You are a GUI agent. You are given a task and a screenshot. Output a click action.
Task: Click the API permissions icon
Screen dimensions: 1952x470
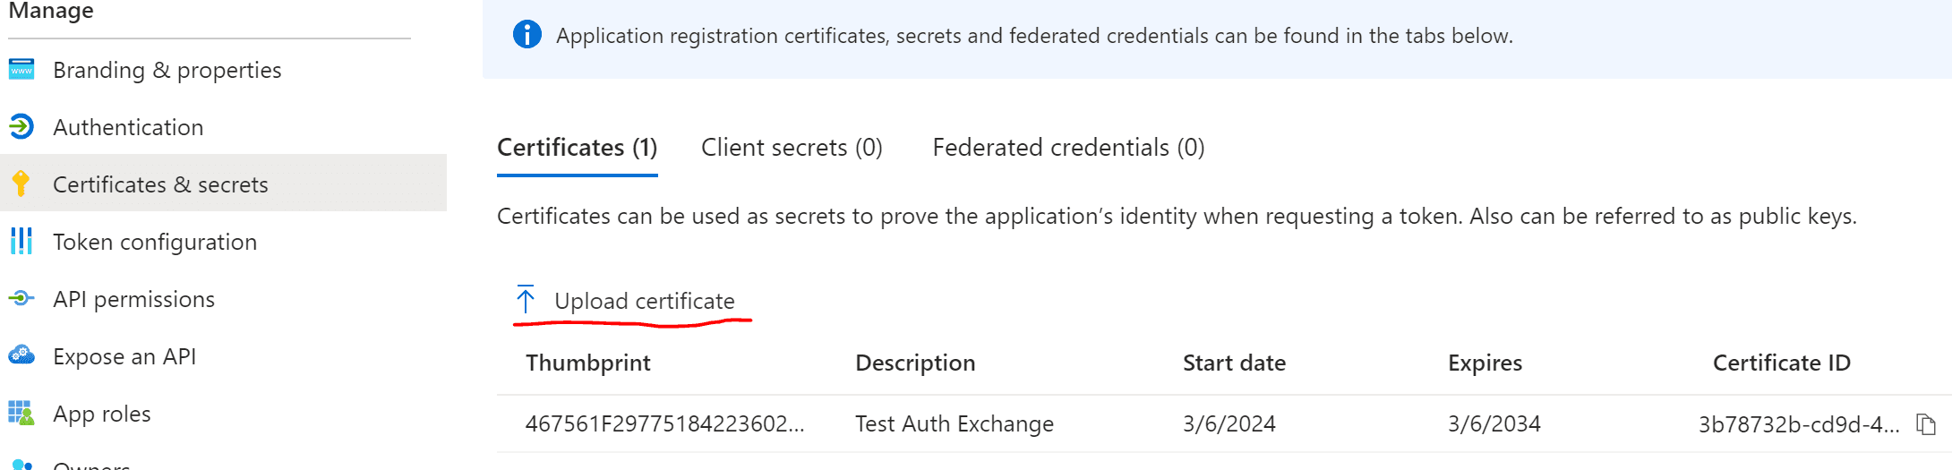coord(21,298)
